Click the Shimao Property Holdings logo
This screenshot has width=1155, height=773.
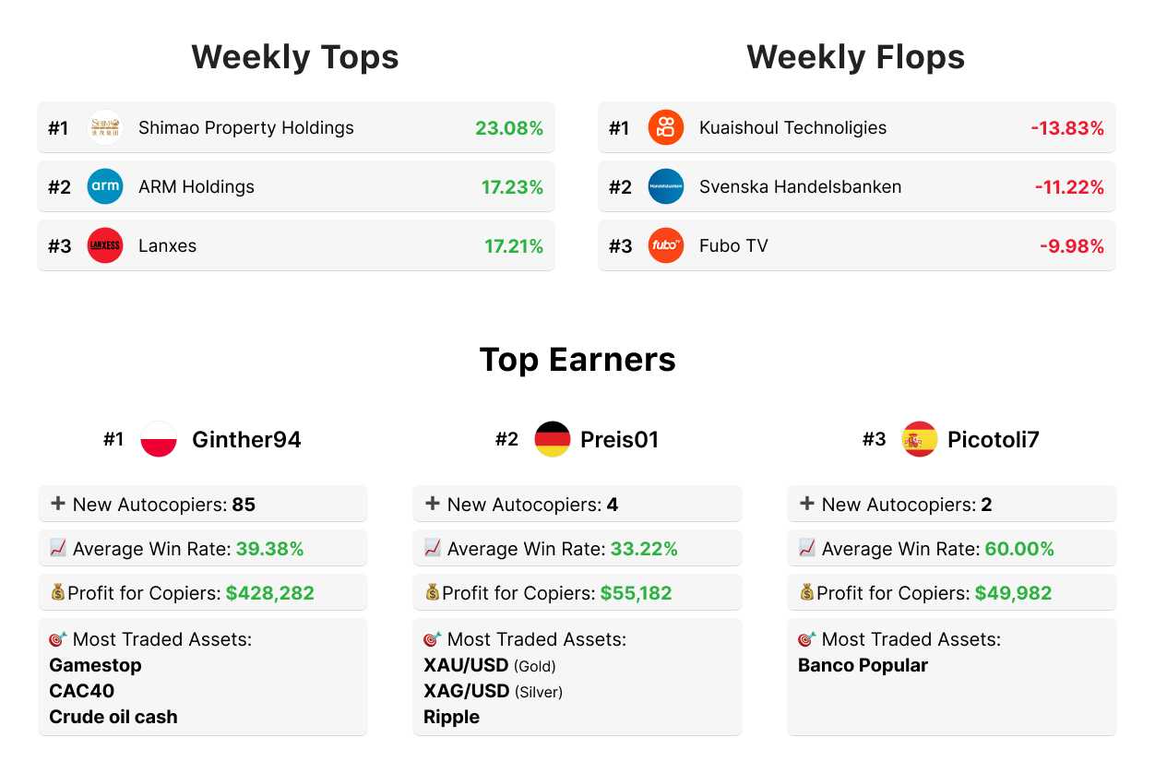pyautogui.click(x=105, y=127)
